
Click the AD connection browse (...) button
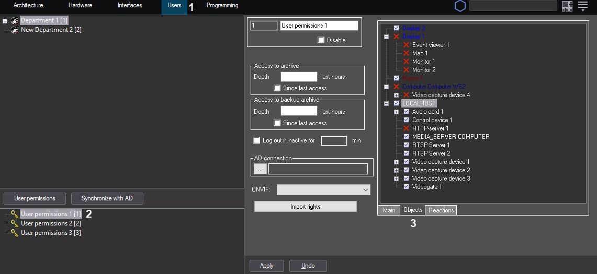tap(260, 170)
